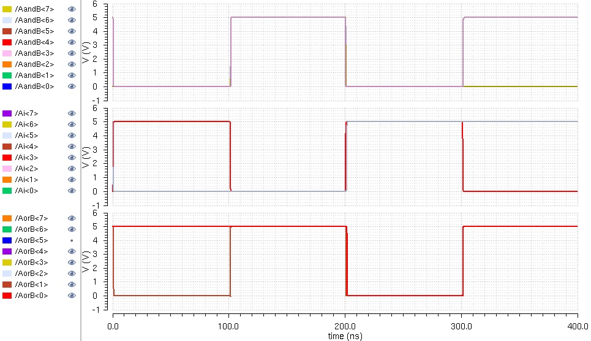Image resolution: width=591 pixels, height=341 pixels.
Task: Hide the /AandB<3> trace via eye icon
Action: click(x=72, y=53)
